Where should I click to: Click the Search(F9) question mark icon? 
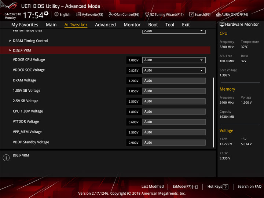click(191, 14)
